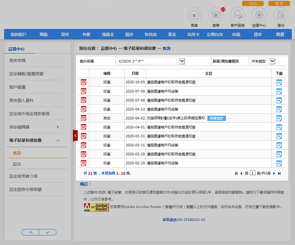Image resolution: width=295 pixels, height=245 pixels.
Task: Jump to last page arrow
Action: (x=279, y=173)
